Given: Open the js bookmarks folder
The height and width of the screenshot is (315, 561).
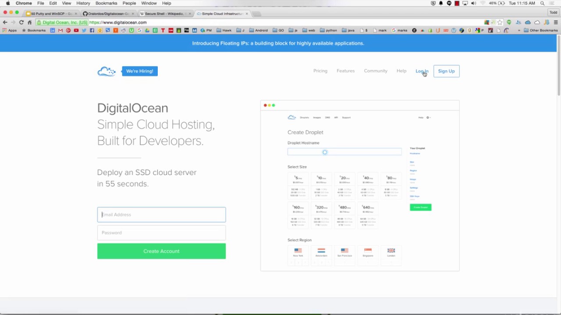Looking at the screenshot, I should tap(293, 30).
